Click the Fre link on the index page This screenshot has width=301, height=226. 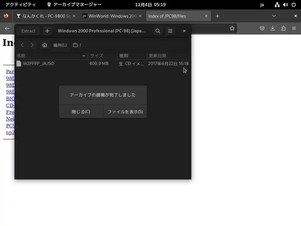click(x=10, y=112)
